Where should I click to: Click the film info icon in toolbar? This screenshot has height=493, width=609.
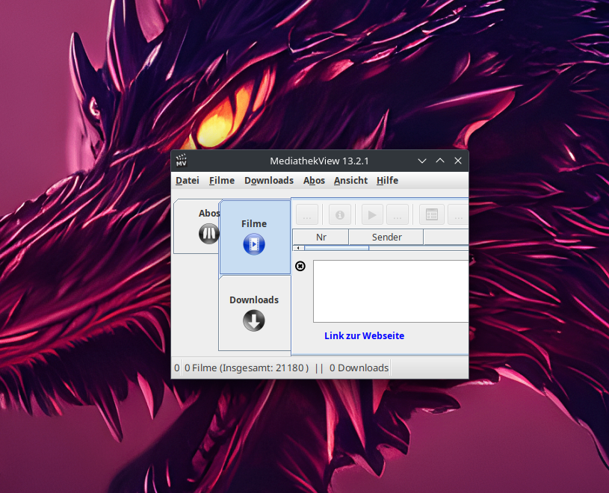coord(340,215)
